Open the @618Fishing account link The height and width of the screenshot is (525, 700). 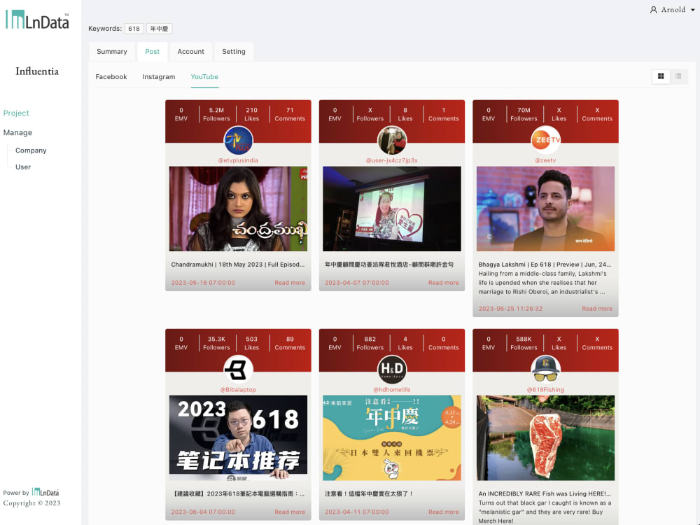pos(545,390)
